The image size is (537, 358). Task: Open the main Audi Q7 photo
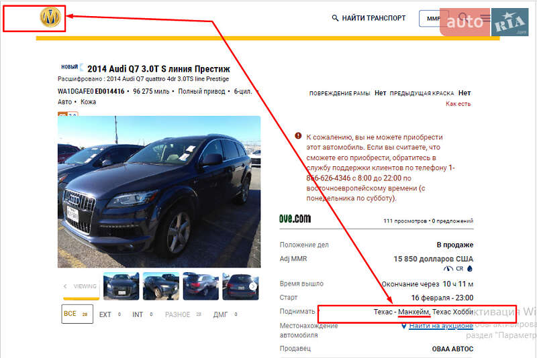point(159,192)
